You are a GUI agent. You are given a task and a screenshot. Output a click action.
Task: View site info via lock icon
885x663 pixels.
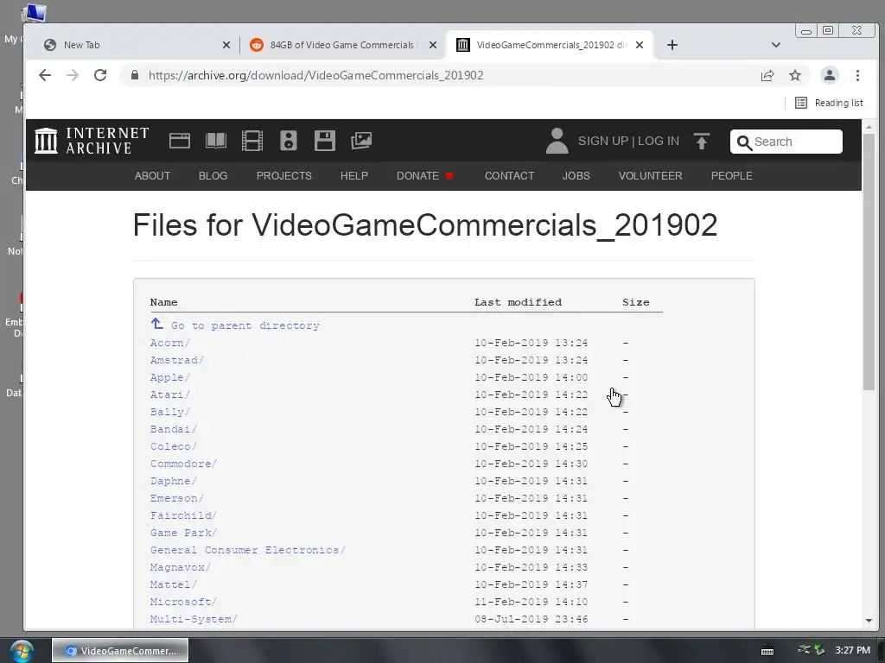[134, 75]
